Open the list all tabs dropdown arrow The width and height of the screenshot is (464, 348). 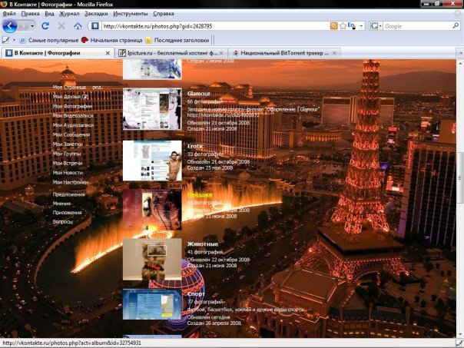[x=460, y=53]
